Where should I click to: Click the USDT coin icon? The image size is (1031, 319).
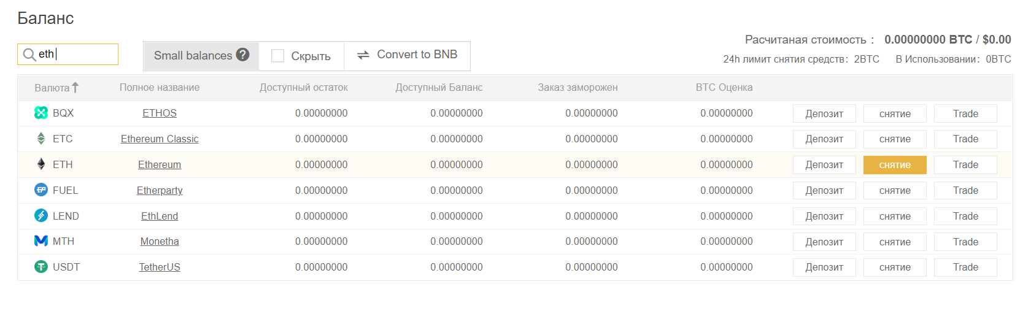(41, 267)
